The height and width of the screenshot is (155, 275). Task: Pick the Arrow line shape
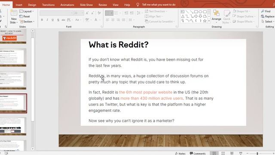192,12
